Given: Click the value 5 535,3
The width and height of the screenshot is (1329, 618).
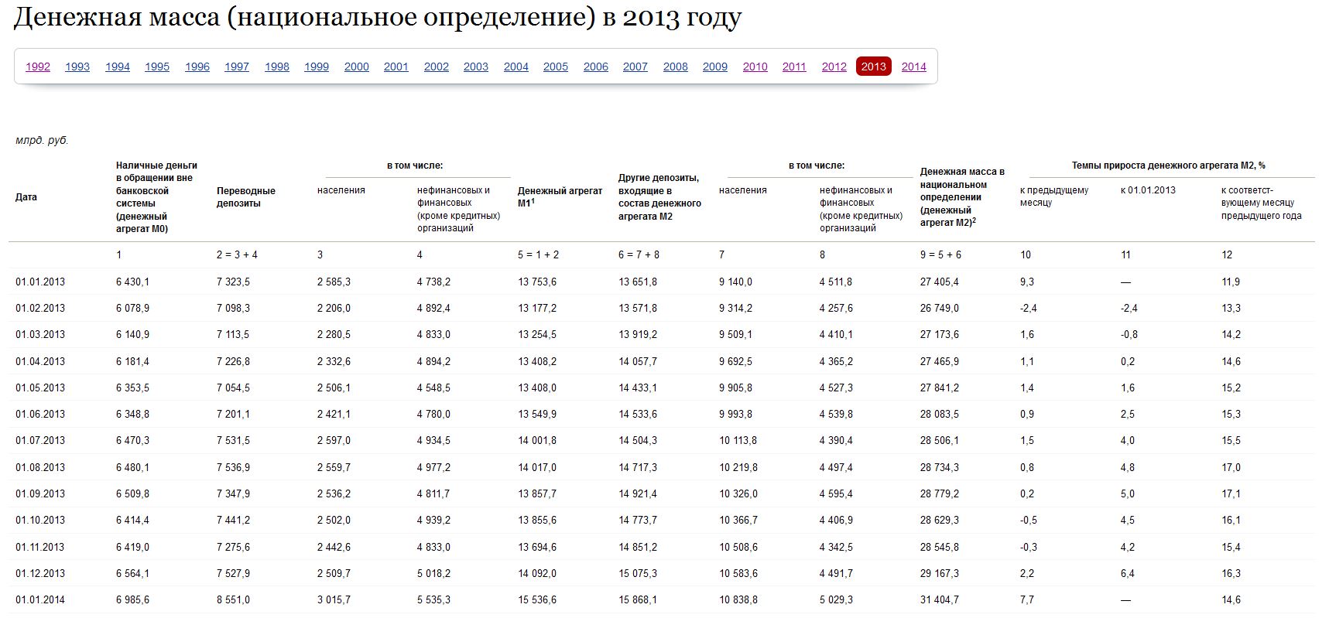Looking at the screenshot, I should pos(433,599).
